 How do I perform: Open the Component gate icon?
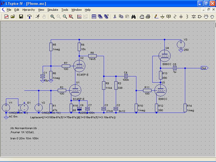(x=200, y=17)
